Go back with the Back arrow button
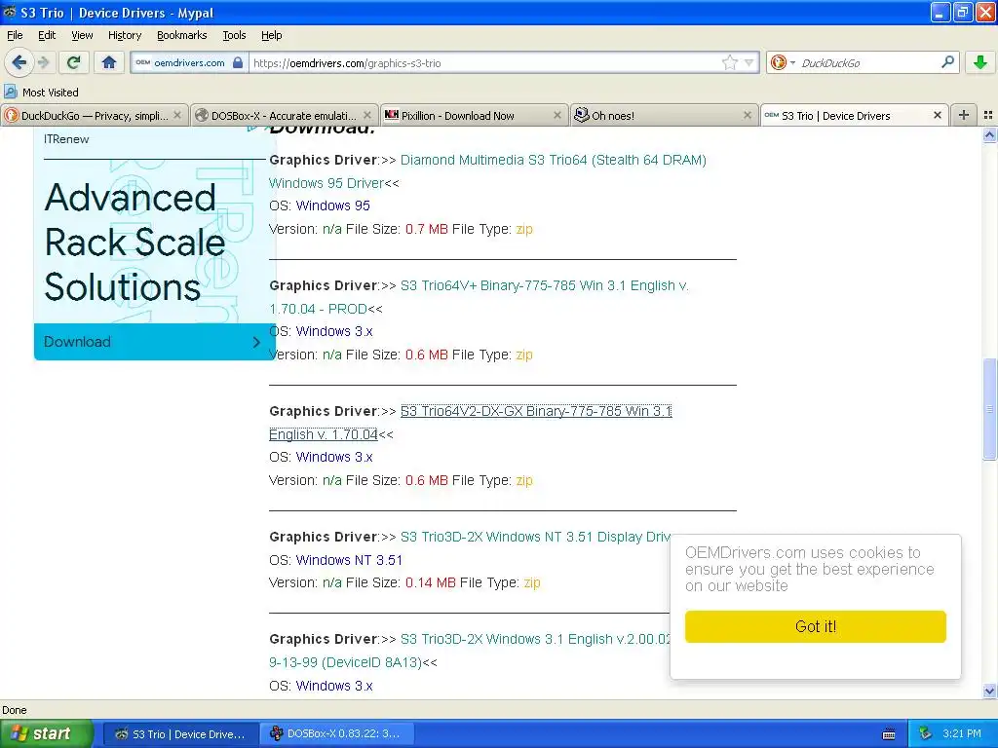This screenshot has height=748, width=998. [x=19, y=62]
